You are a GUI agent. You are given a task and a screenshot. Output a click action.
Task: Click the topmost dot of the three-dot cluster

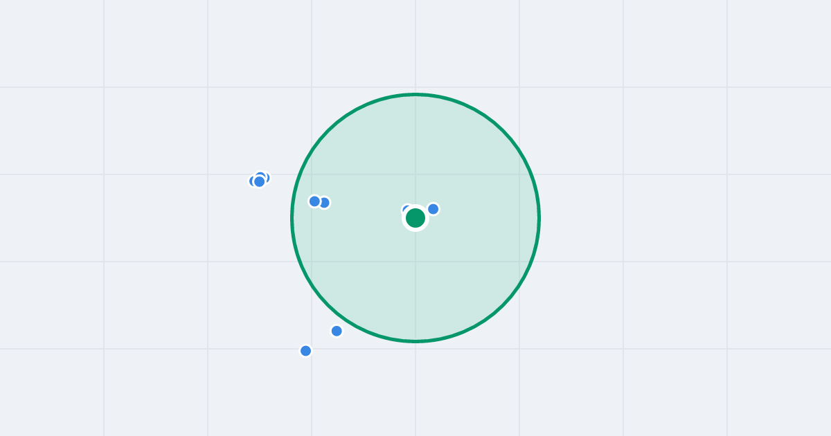[262, 176]
